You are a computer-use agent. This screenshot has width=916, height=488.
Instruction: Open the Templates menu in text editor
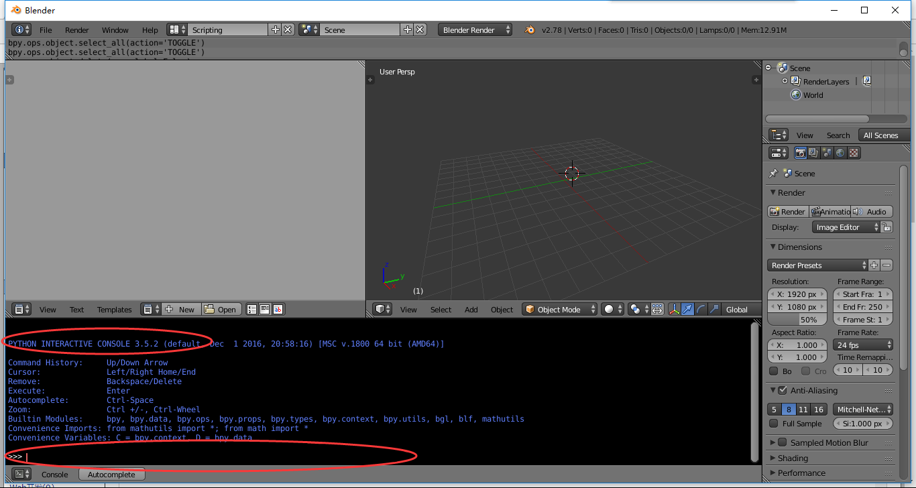[115, 309]
